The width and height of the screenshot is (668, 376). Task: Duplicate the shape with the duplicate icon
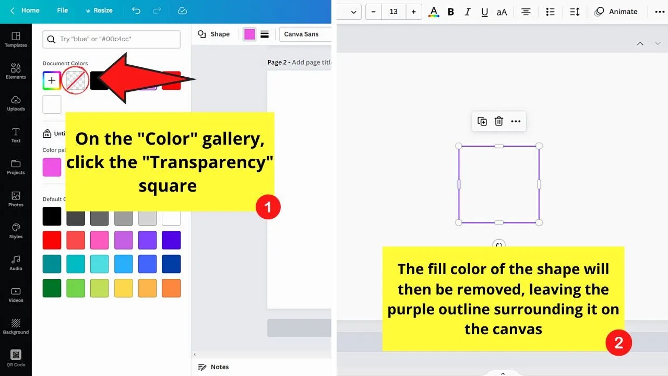click(x=482, y=121)
